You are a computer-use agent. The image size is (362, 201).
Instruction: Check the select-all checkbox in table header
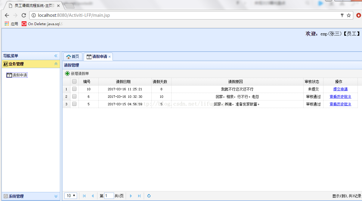coord(74,81)
